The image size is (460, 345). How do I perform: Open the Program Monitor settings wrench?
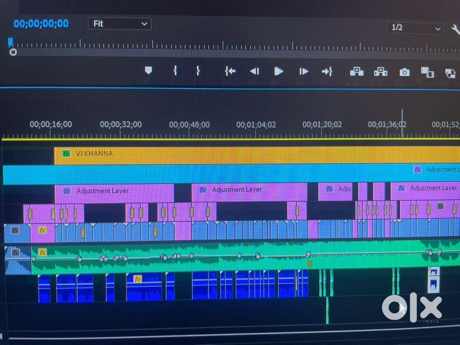coord(456,28)
